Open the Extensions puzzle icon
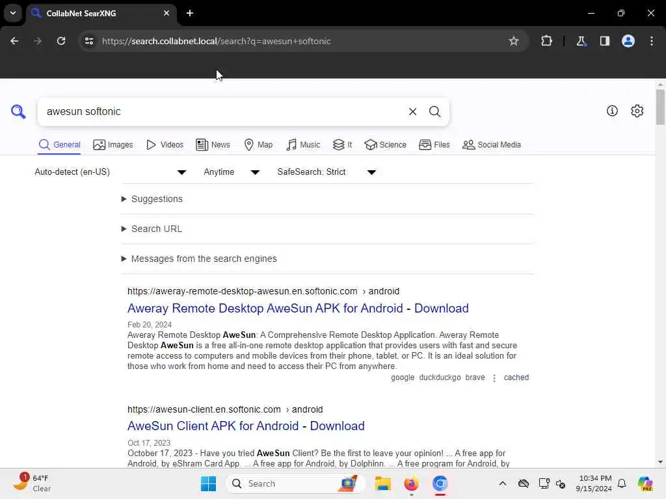Viewport: 666px width, 499px height. point(546,41)
